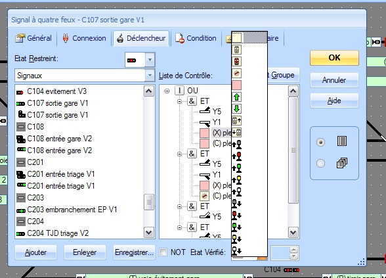Viewport: 386px width, 278px height.
Task: Switch to the Condition tab
Action: [x=196, y=38]
